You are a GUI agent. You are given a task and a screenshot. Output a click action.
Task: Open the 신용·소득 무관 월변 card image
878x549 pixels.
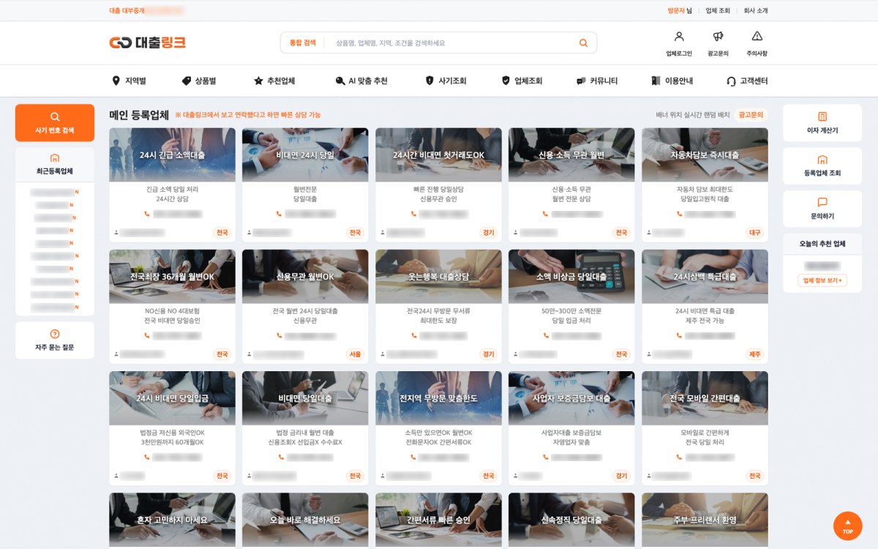pos(571,155)
